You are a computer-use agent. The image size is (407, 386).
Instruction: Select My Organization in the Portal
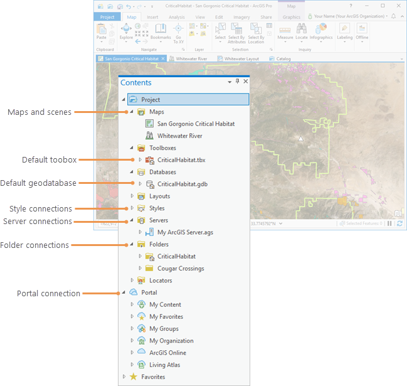click(171, 341)
